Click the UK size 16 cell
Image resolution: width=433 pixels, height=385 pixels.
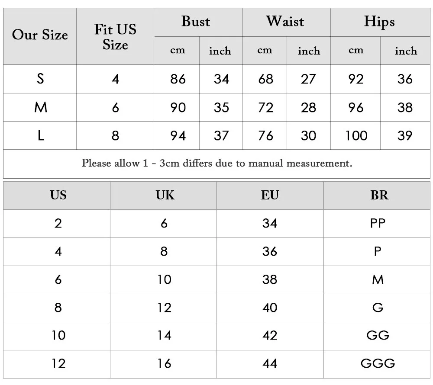tap(165, 364)
